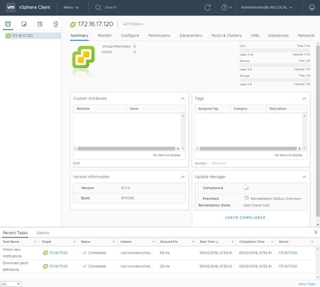Switch to the Summary tab
Image resolution: width=320 pixels, height=287 pixels.
point(79,36)
